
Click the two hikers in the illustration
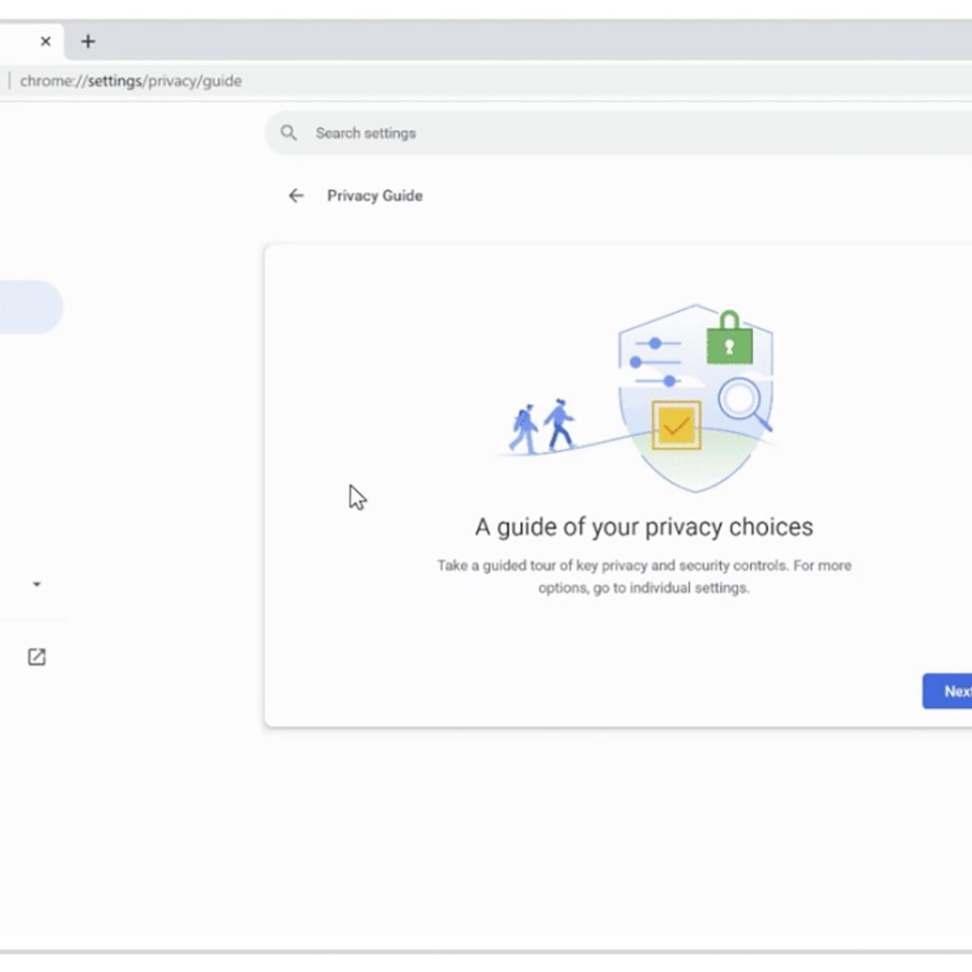[542, 425]
